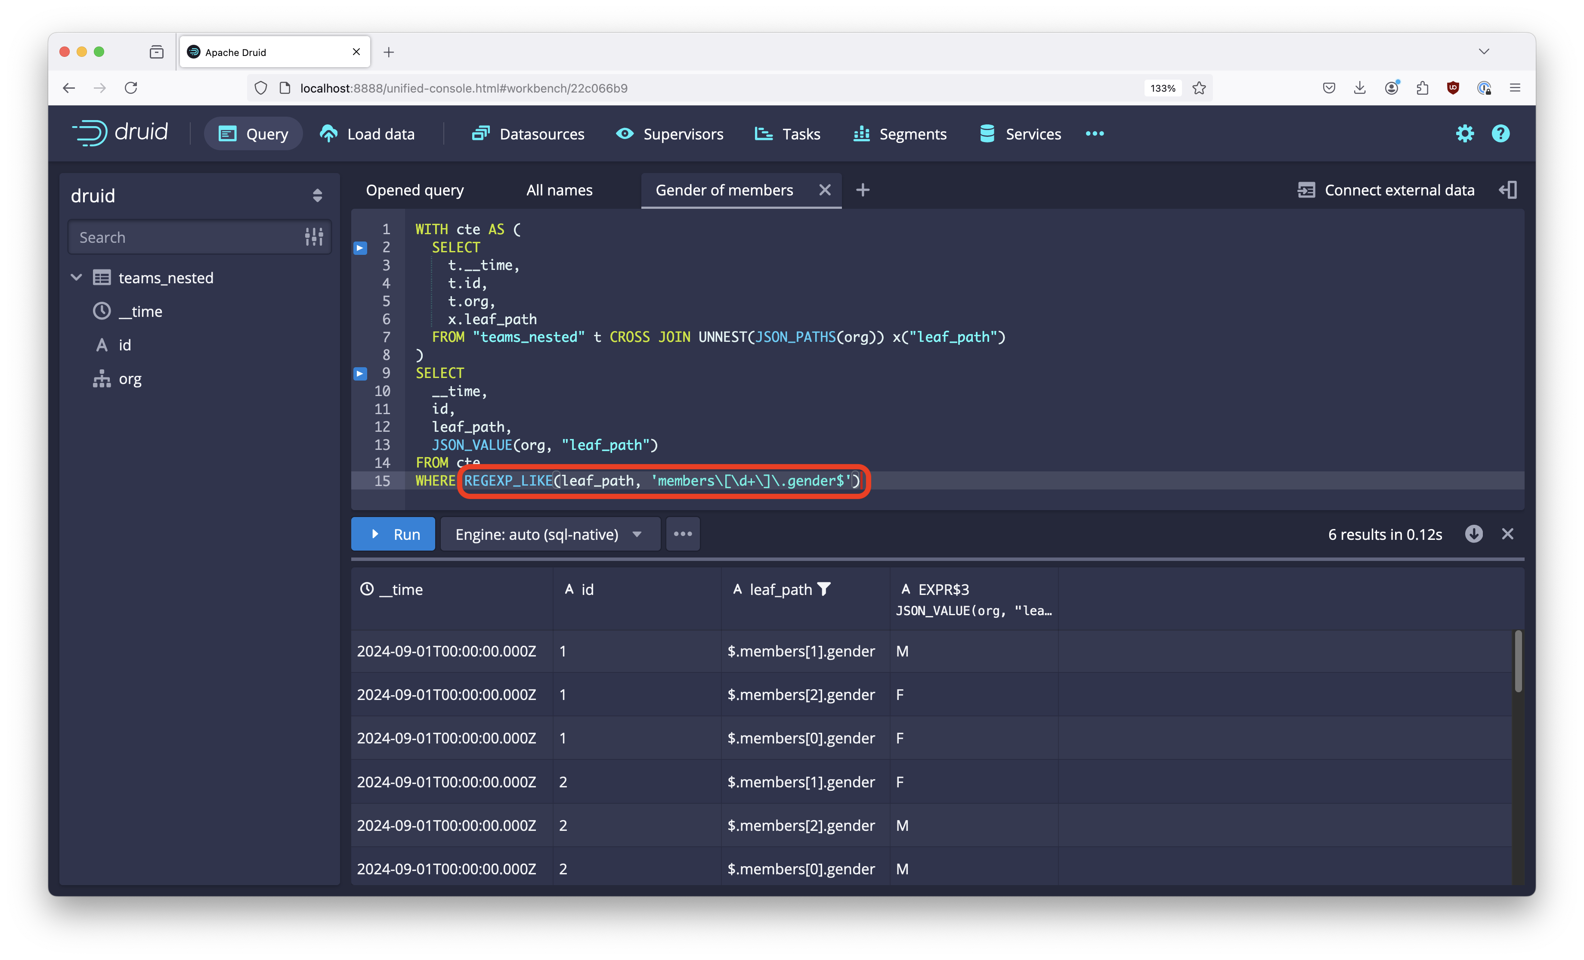Run the current query
This screenshot has width=1584, height=960.
tap(393, 534)
